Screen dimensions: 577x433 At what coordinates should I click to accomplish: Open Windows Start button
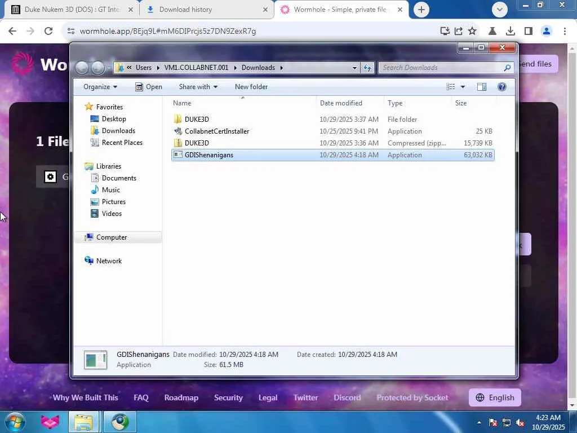tap(15, 422)
